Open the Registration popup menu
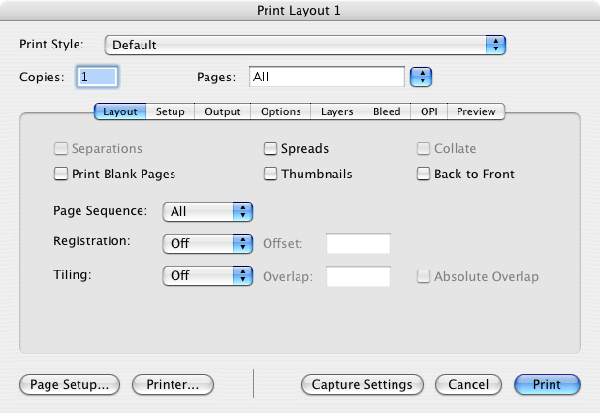The image size is (600, 413). click(207, 244)
